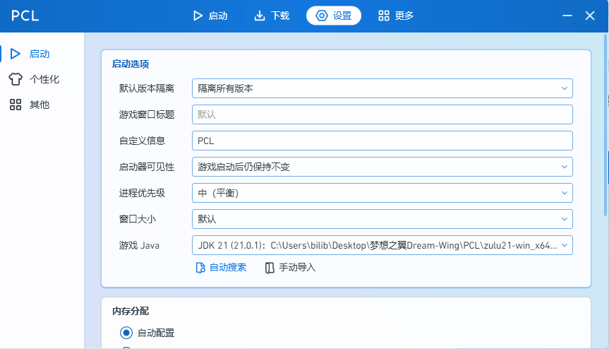Open the 窗口大小 dropdown
Screen dimensions: 609x349
pos(382,219)
